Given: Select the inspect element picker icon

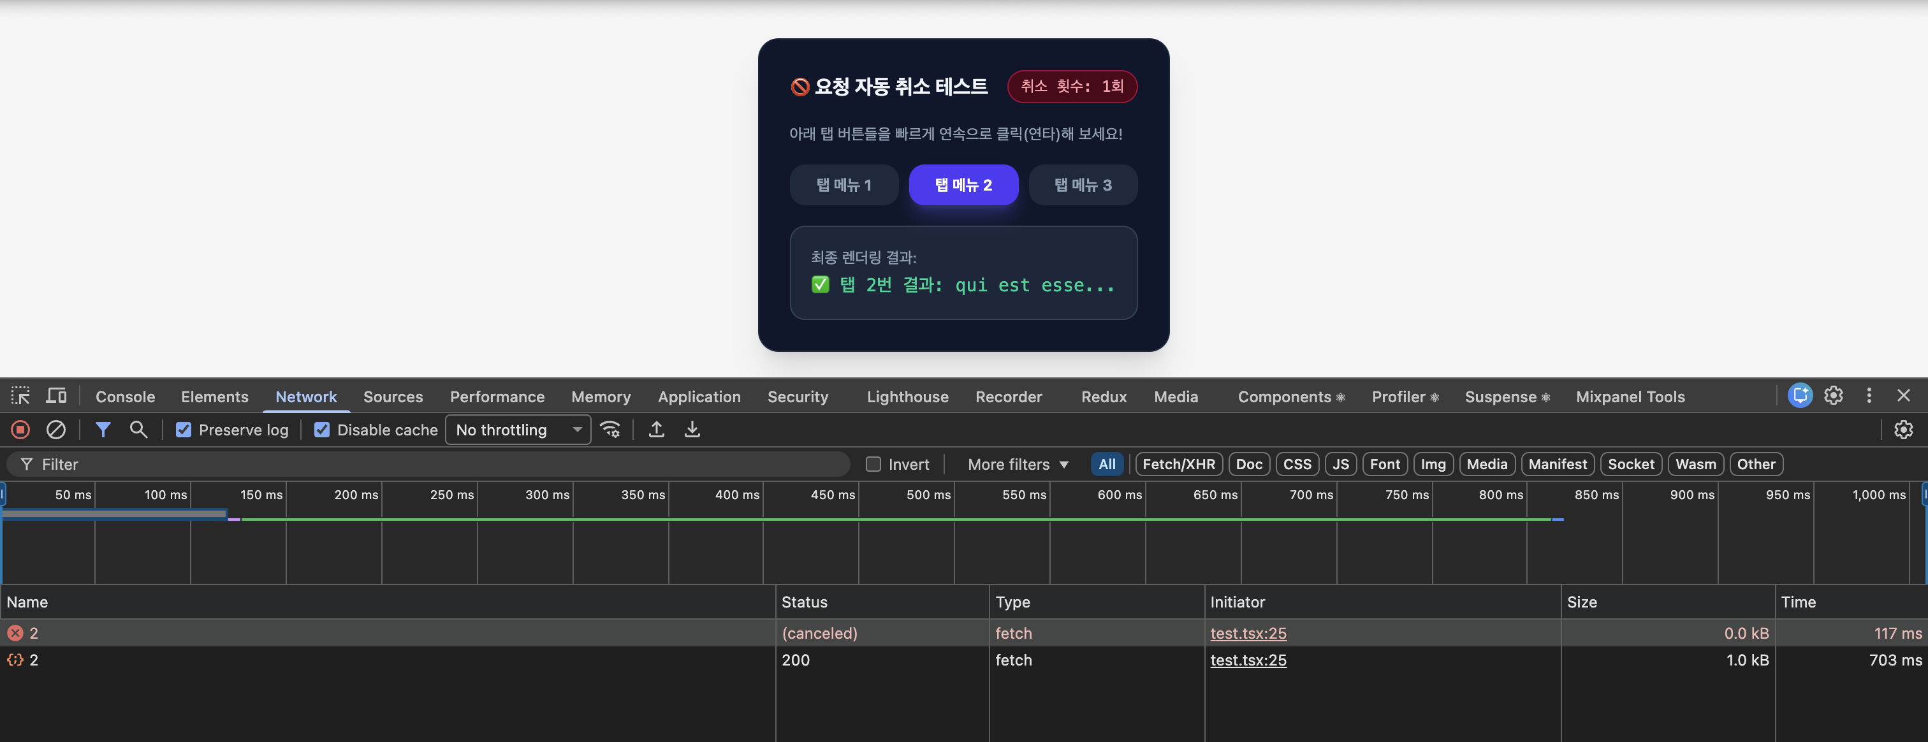Looking at the screenshot, I should 20,396.
